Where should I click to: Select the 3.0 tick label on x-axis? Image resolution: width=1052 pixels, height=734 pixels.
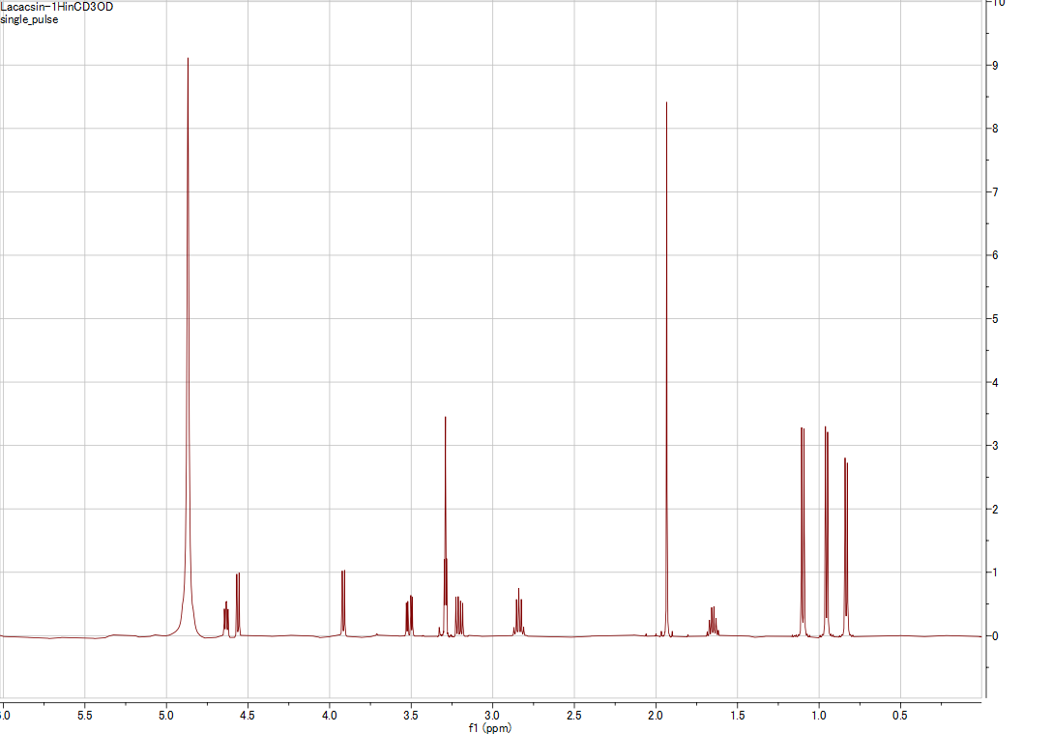493,714
